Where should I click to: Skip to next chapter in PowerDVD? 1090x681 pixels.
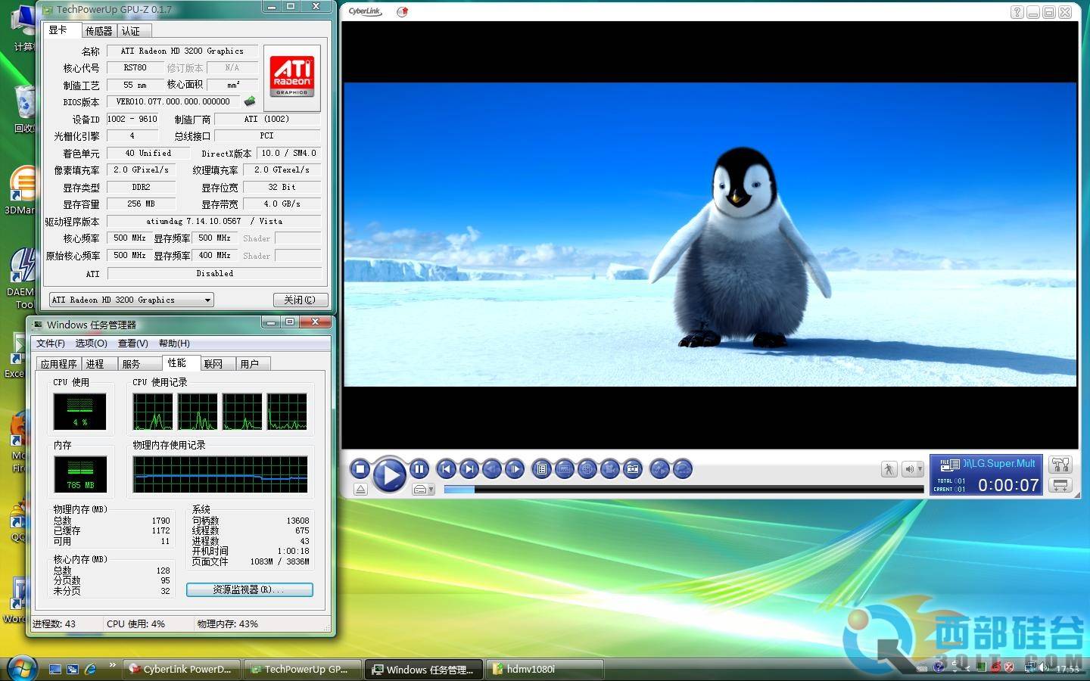(x=469, y=469)
